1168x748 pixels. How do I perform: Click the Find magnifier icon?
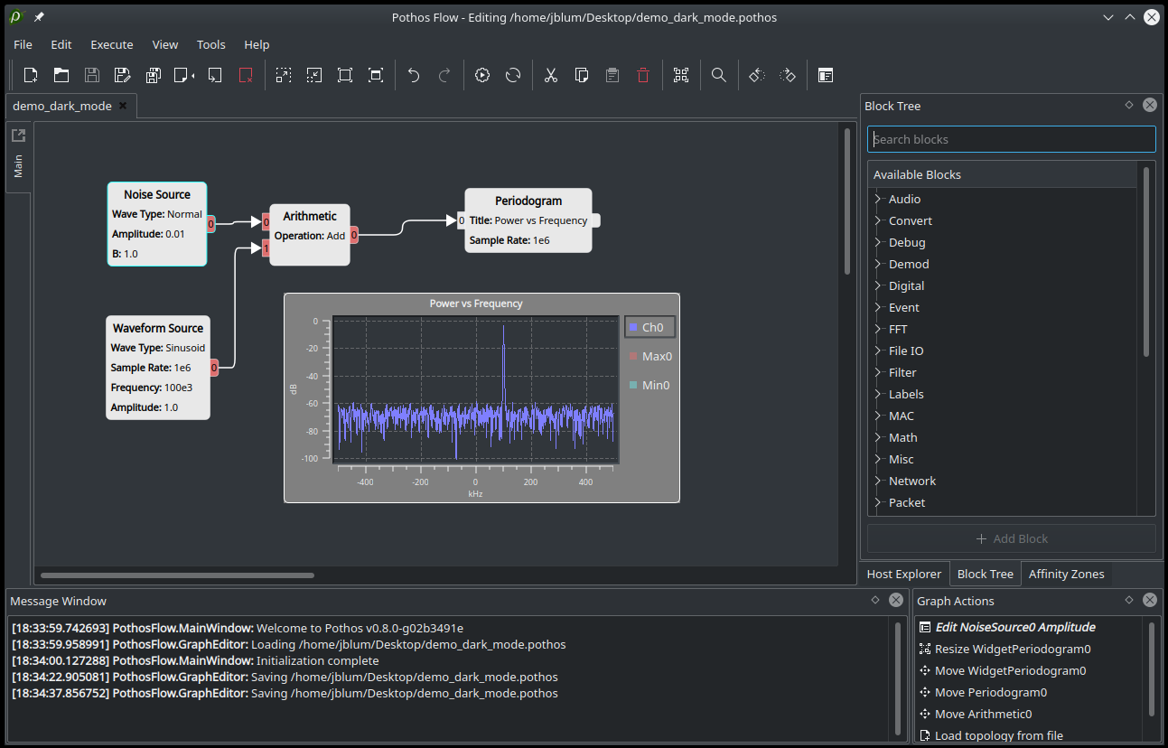pos(719,75)
